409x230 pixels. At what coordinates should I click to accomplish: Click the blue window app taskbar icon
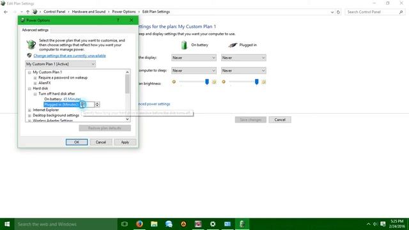(228, 224)
